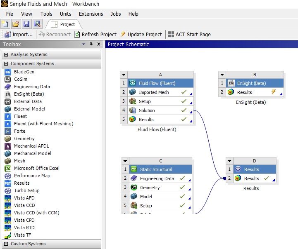
Task: Open the Units menu
Action: coord(66,14)
